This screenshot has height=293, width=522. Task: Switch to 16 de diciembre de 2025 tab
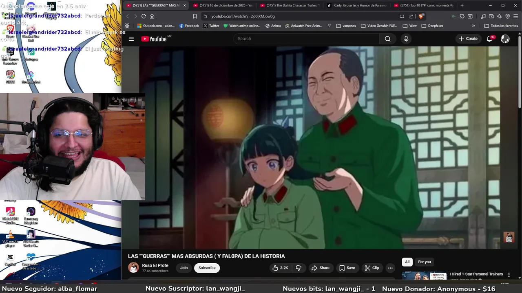point(223,5)
